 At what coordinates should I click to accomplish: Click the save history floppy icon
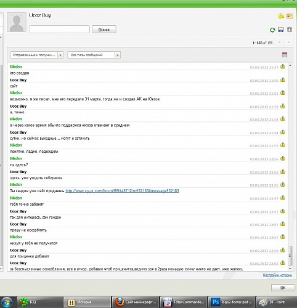[281, 30]
